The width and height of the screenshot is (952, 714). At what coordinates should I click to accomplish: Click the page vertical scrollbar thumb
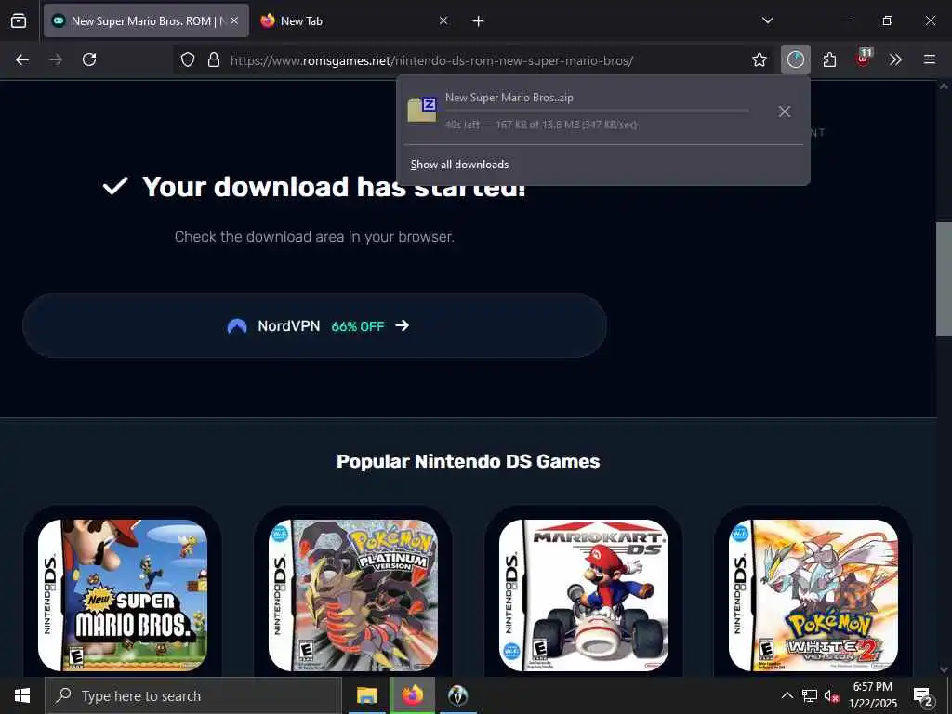point(944,279)
